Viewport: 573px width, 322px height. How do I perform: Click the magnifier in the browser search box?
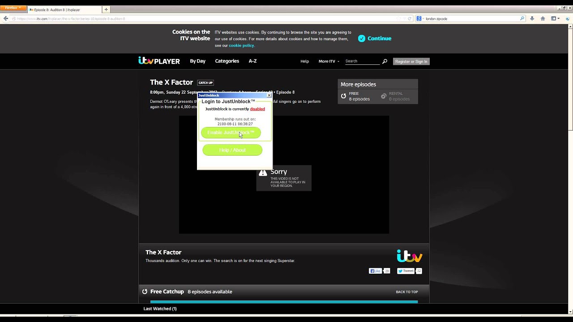[x=522, y=19]
